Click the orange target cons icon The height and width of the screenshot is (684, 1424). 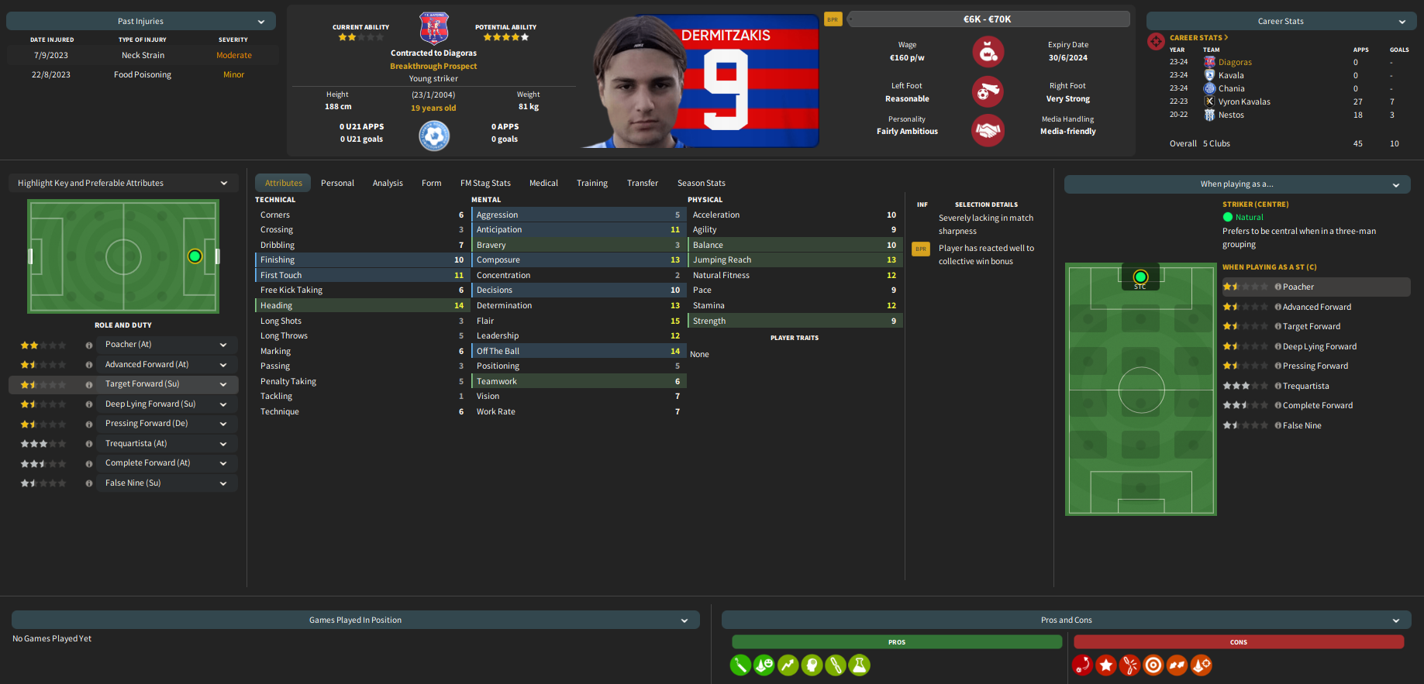(x=1153, y=665)
